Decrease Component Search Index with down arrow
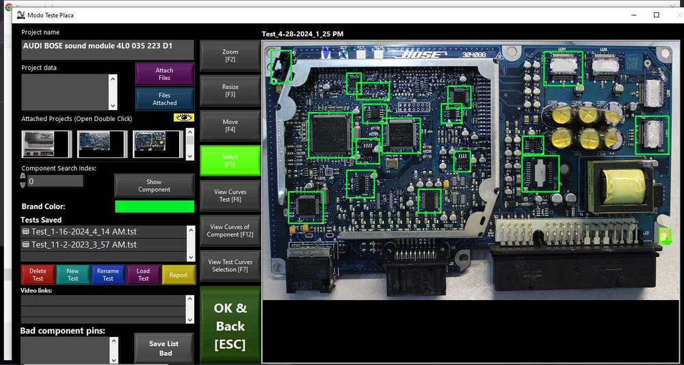 tap(23, 185)
